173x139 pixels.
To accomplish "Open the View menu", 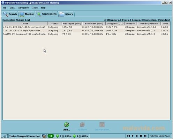I will pyautogui.click(x=12, y=8).
